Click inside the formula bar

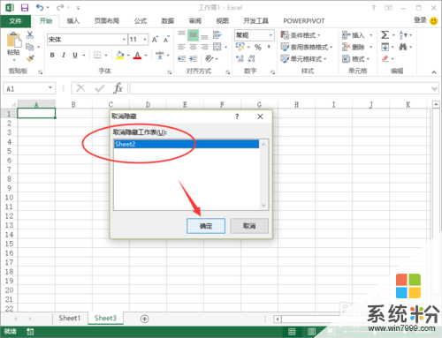click(280, 88)
